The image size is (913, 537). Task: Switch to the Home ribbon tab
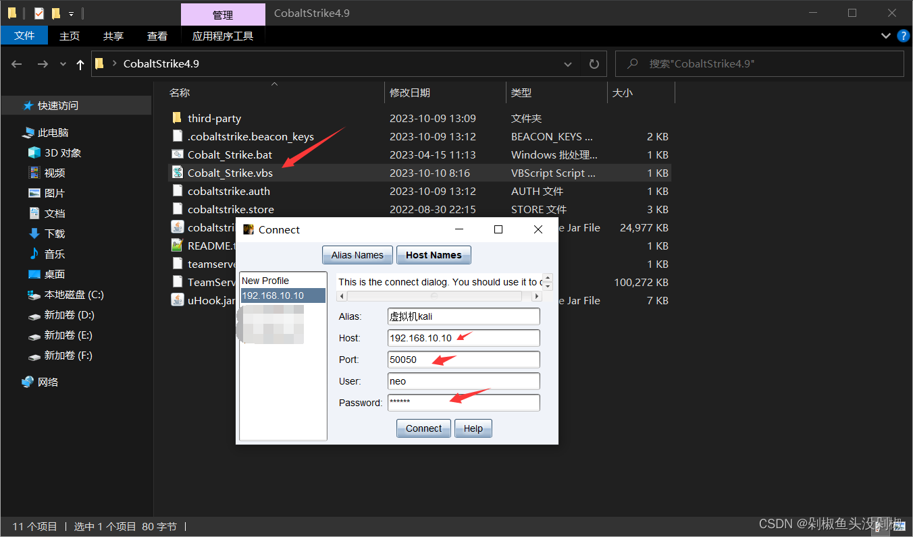(x=70, y=36)
